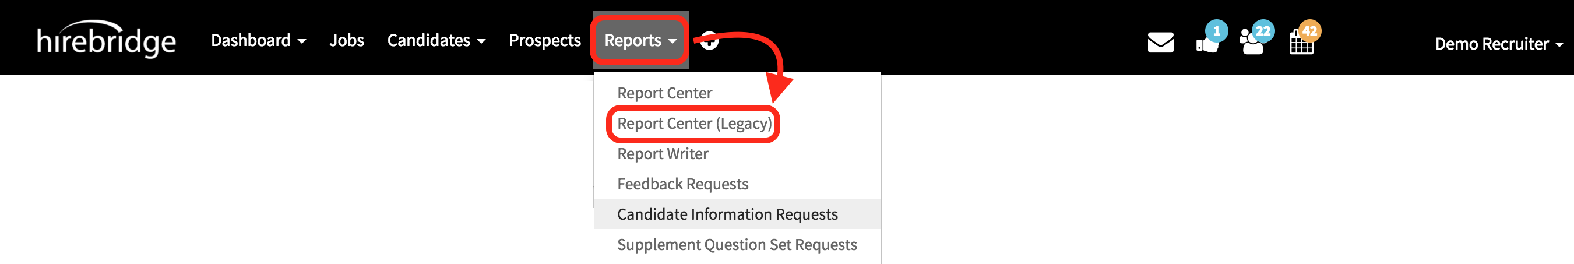The width and height of the screenshot is (1574, 264).
Task: Click the hirebridge logo
Action: click(106, 40)
